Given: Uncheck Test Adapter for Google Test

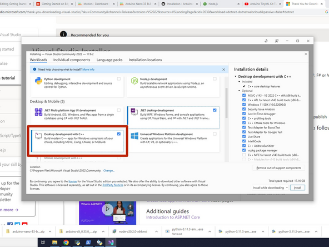Looking at the screenshot, I should pyautogui.click(x=244, y=132).
